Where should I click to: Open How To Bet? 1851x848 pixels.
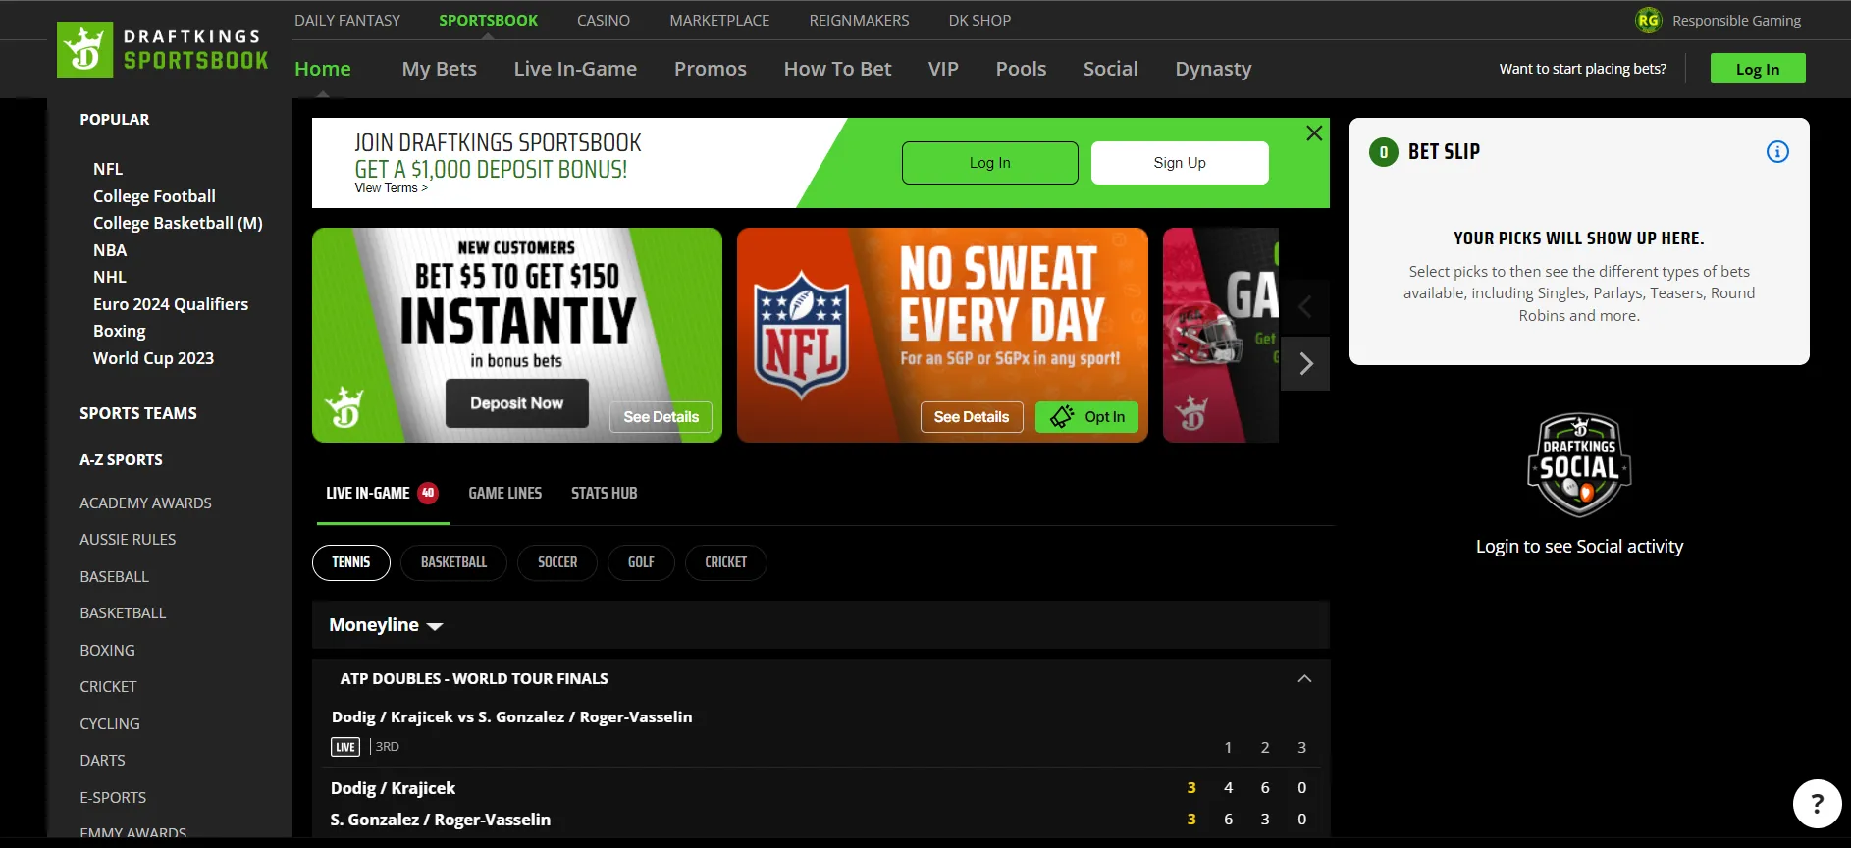click(x=837, y=69)
